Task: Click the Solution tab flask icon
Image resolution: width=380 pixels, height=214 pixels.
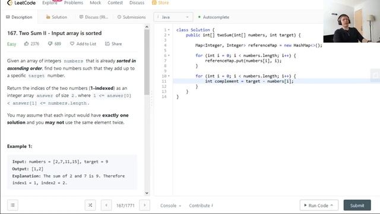Action: (x=48, y=17)
